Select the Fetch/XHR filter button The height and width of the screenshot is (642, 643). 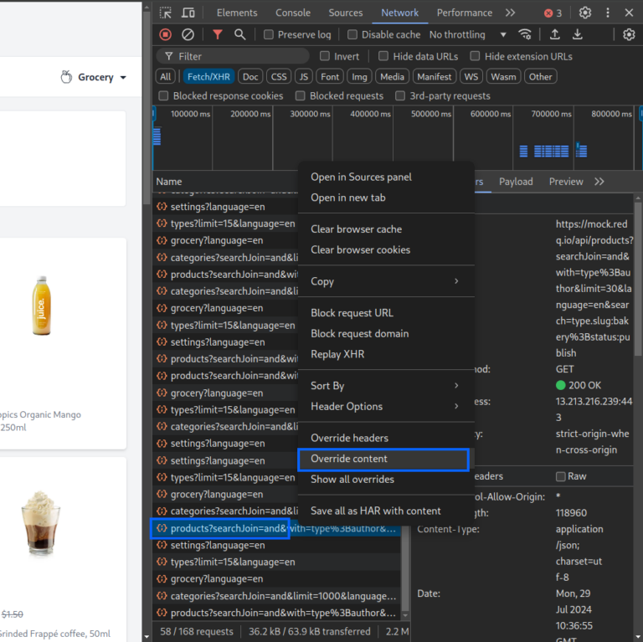208,77
